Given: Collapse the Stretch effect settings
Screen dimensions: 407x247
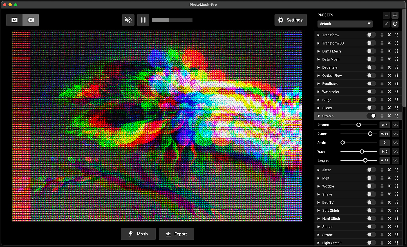Looking at the screenshot, I should tap(319, 116).
